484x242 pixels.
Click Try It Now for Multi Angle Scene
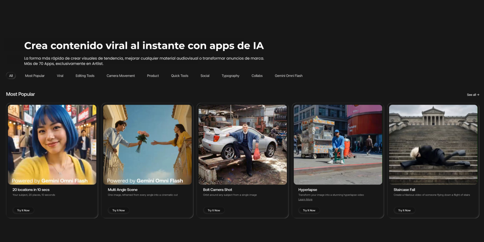[118, 210]
